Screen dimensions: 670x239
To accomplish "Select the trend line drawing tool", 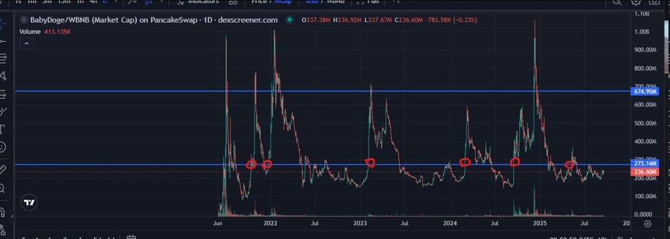I will (x=3, y=41).
